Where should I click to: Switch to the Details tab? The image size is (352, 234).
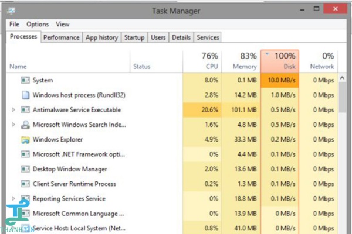[x=181, y=37]
